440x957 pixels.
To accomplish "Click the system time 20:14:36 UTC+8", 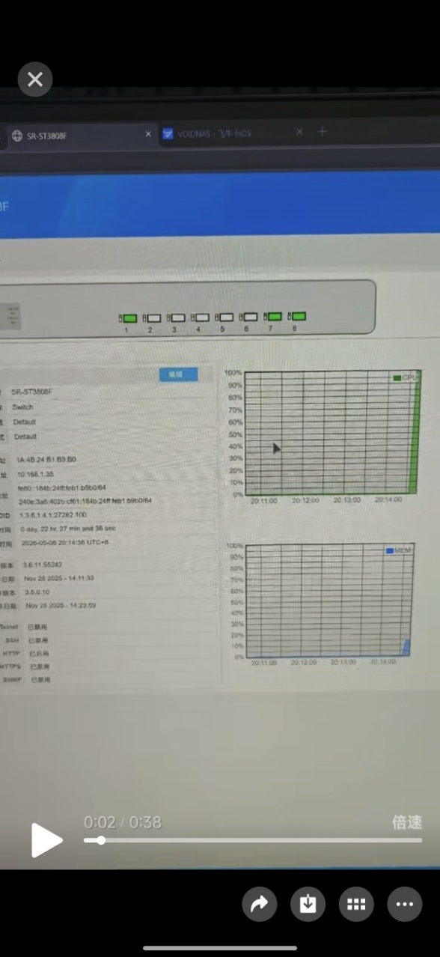I will tap(65, 543).
